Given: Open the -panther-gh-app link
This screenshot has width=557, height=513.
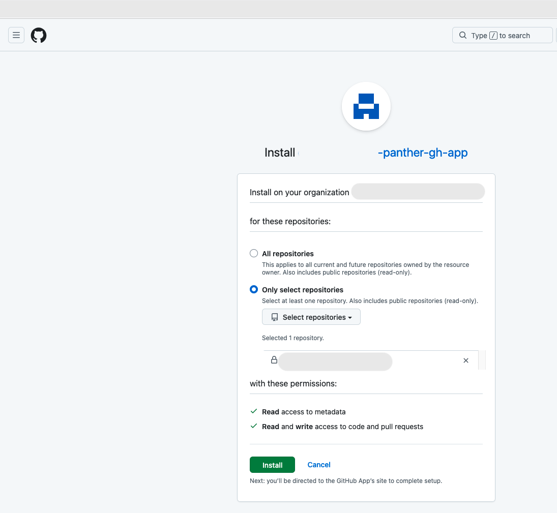Looking at the screenshot, I should (x=423, y=153).
